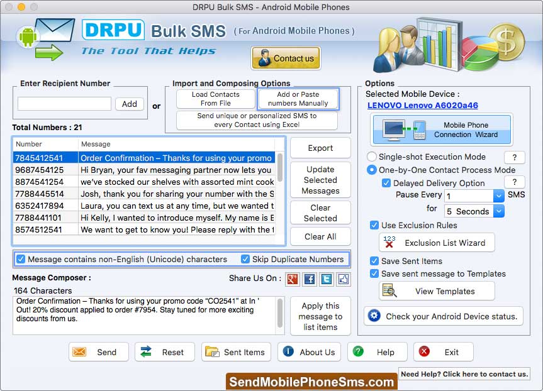Image resolution: width=543 pixels, height=391 pixels.
Task: Click the computer-phone connection wizard icon
Action: [404, 129]
